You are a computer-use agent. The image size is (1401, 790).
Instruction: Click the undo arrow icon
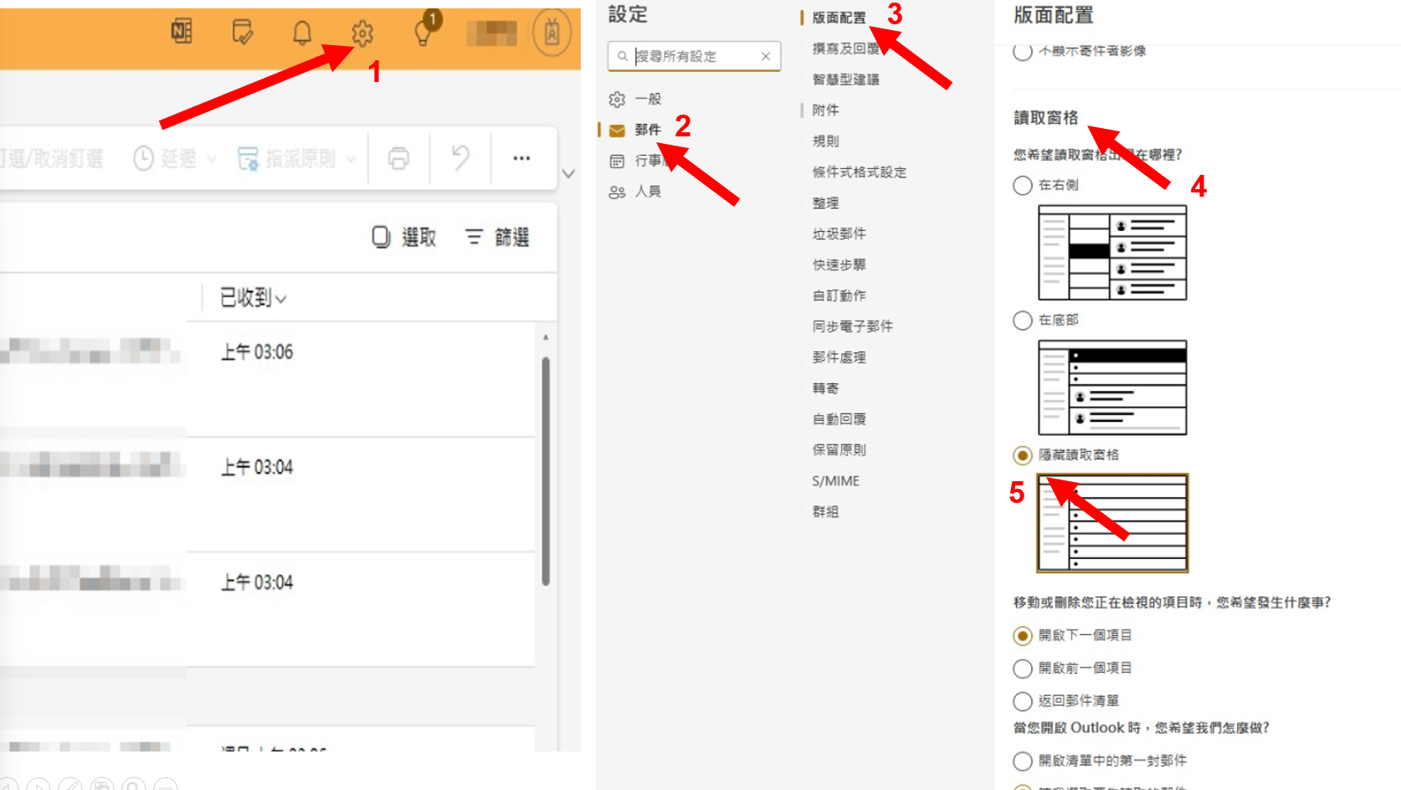[460, 157]
